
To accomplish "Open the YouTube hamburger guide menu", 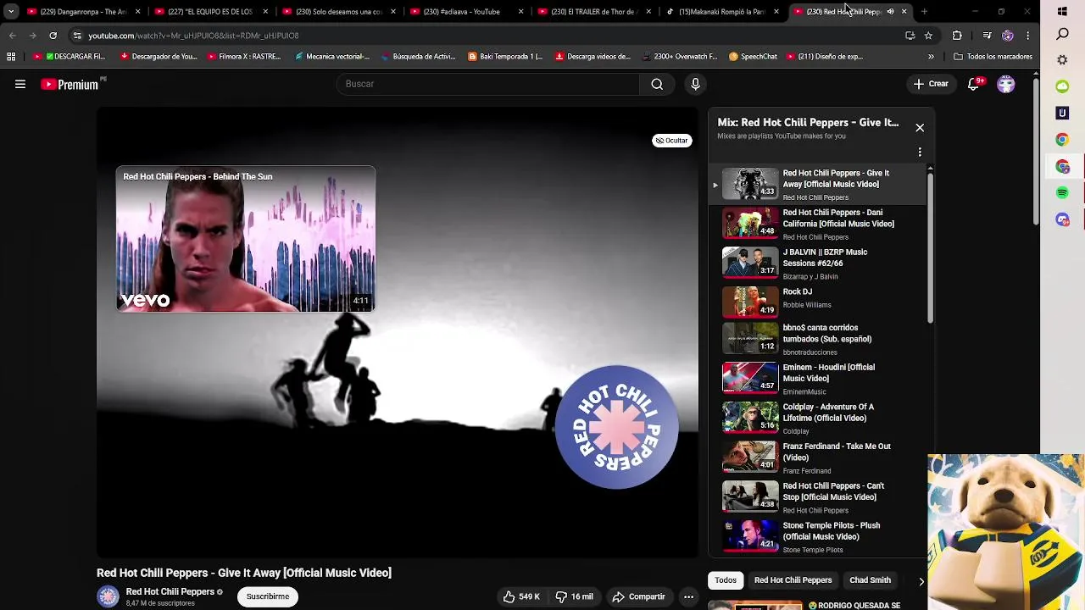I will [x=20, y=84].
